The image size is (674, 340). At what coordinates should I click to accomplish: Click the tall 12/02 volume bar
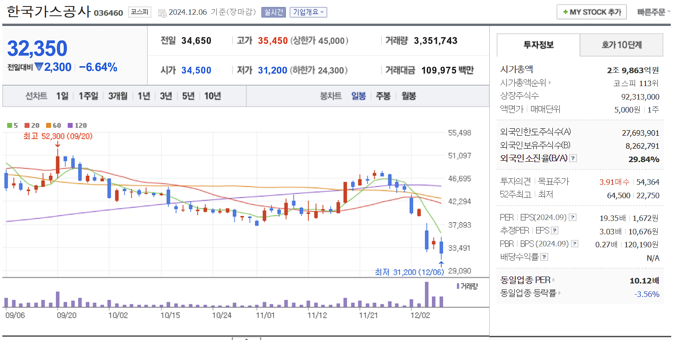(427, 295)
